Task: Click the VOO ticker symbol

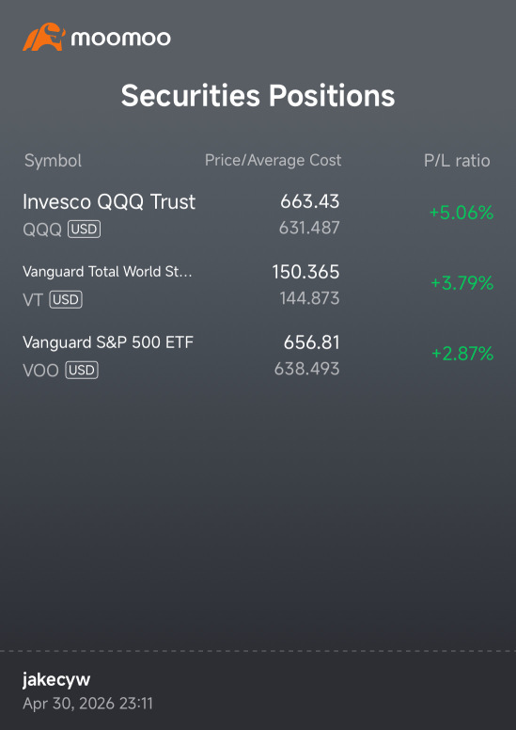Action: (41, 371)
